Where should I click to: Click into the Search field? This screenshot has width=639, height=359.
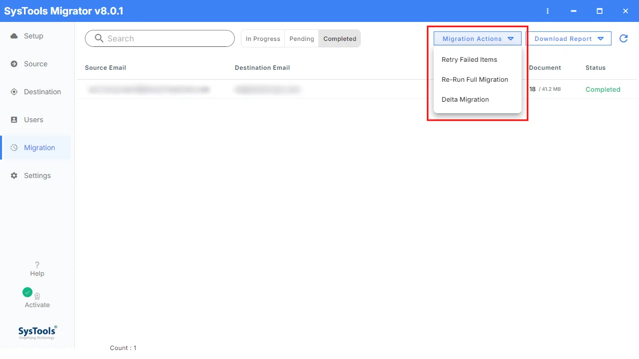160,38
